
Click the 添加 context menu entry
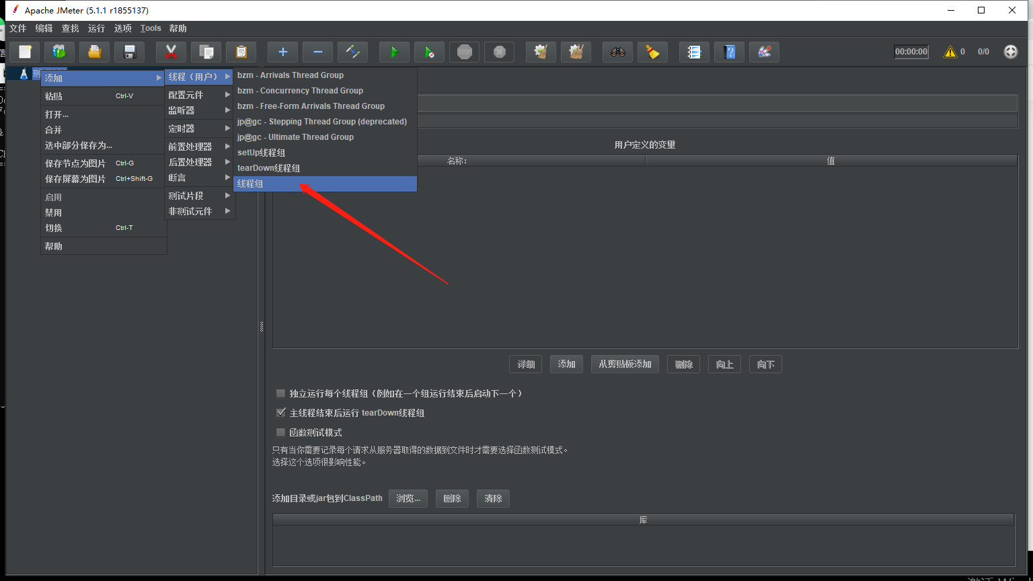[103, 78]
